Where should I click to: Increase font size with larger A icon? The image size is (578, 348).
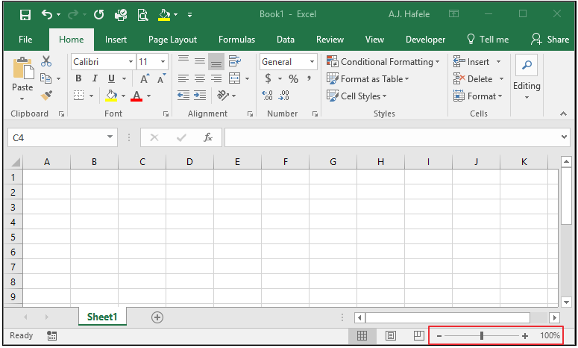[x=145, y=78]
